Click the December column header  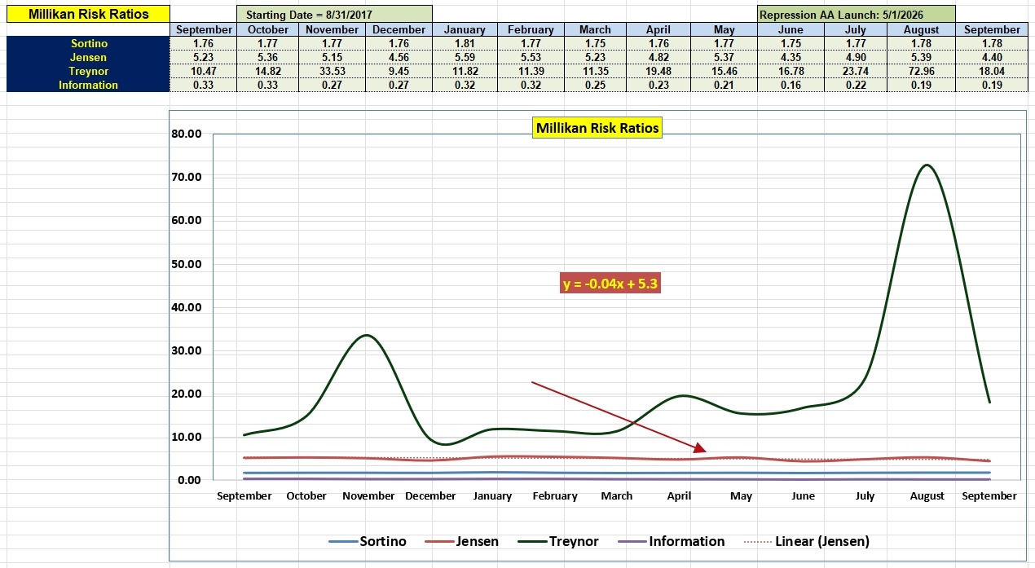tap(399, 29)
